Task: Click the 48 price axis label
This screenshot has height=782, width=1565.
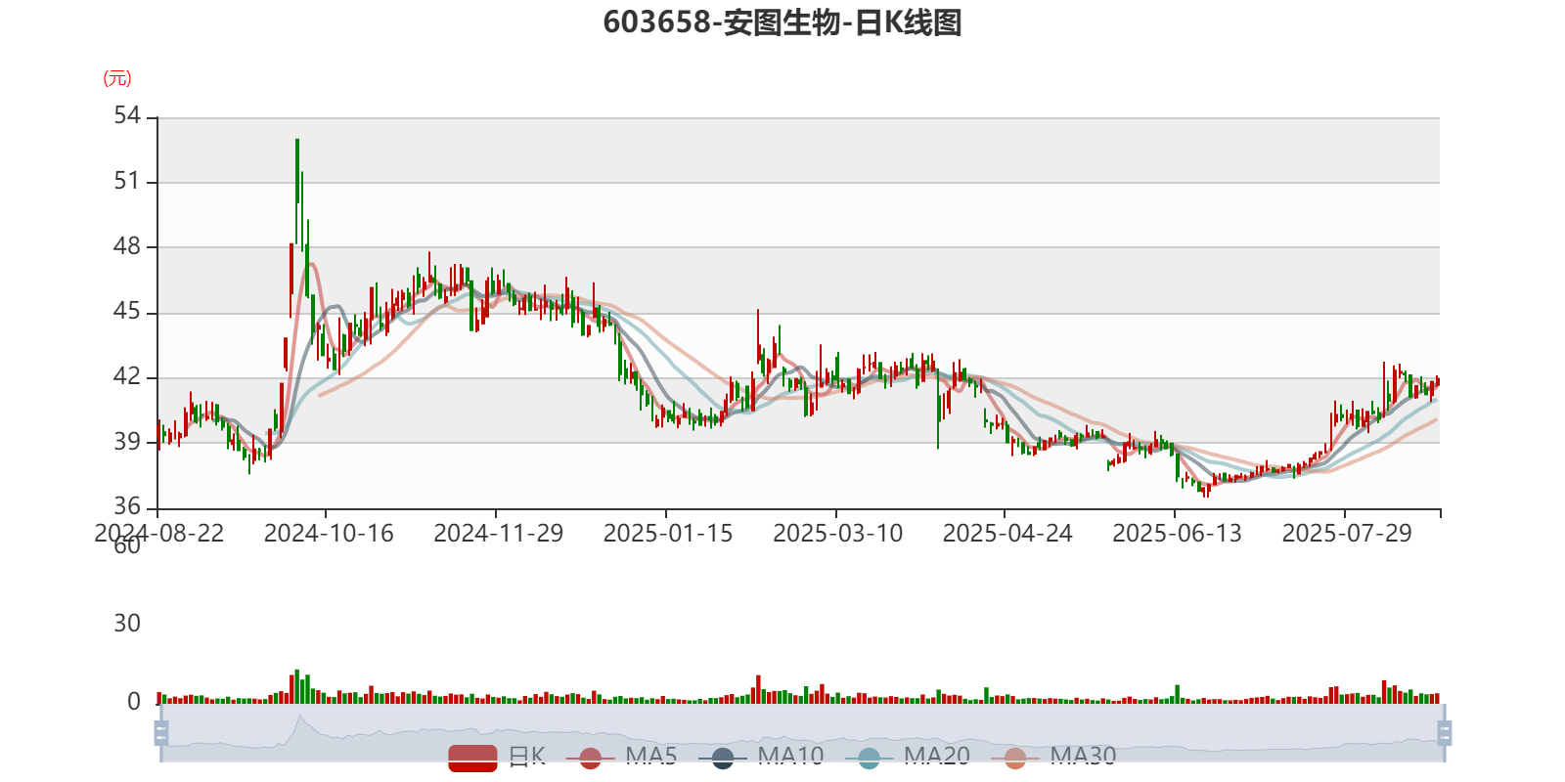Action: 127,246
